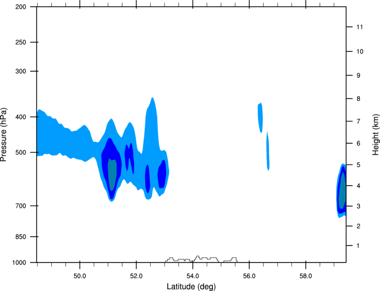Select the 400 pressure tick label
This screenshot has width=380, height=291.
coord(21,117)
